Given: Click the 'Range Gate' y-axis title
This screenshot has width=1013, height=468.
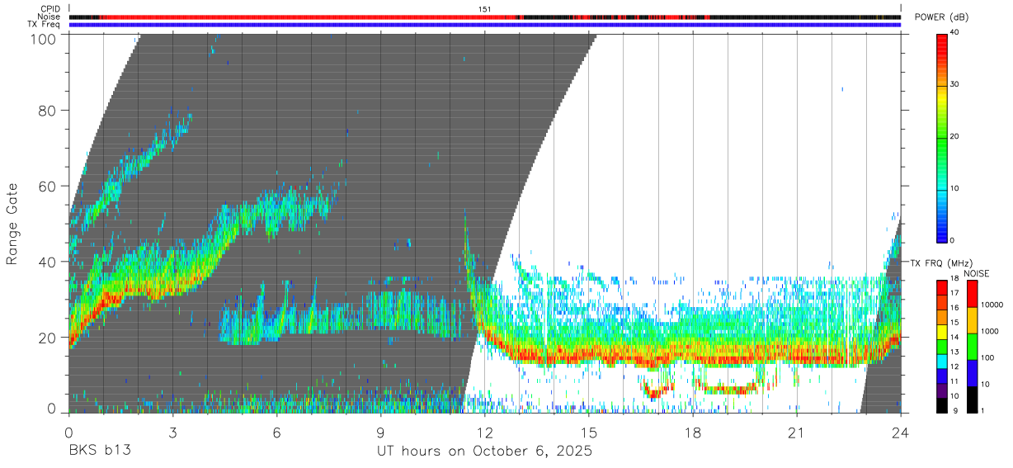Looking at the screenshot, I should coord(12,222).
